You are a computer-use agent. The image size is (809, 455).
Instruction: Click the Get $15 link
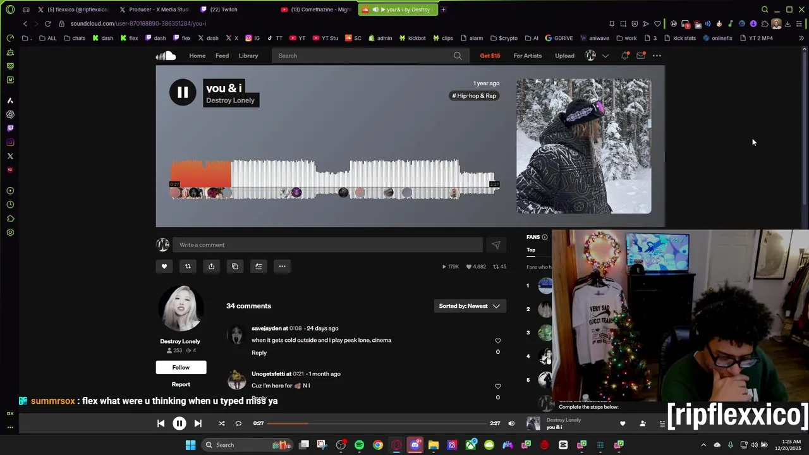490,56
